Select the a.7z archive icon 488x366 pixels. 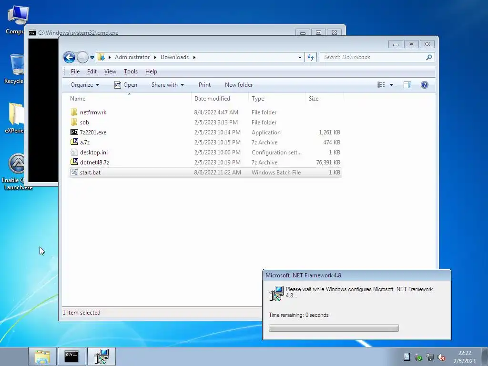(x=74, y=142)
